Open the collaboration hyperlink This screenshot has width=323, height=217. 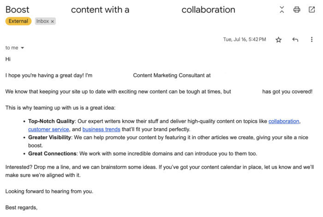[x=284, y=121]
